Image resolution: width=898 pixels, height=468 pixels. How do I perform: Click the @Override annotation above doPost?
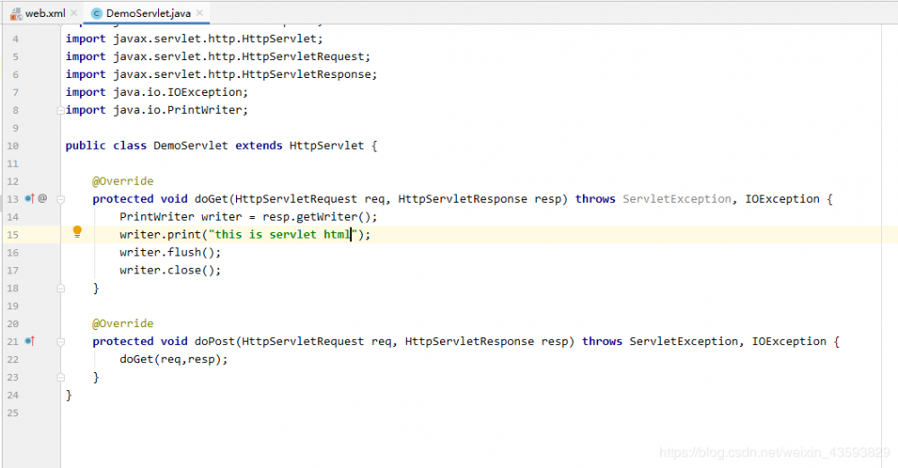tap(122, 324)
